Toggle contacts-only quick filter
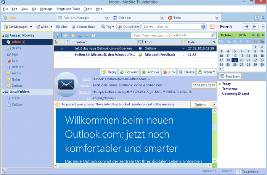 (x=80, y=35)
